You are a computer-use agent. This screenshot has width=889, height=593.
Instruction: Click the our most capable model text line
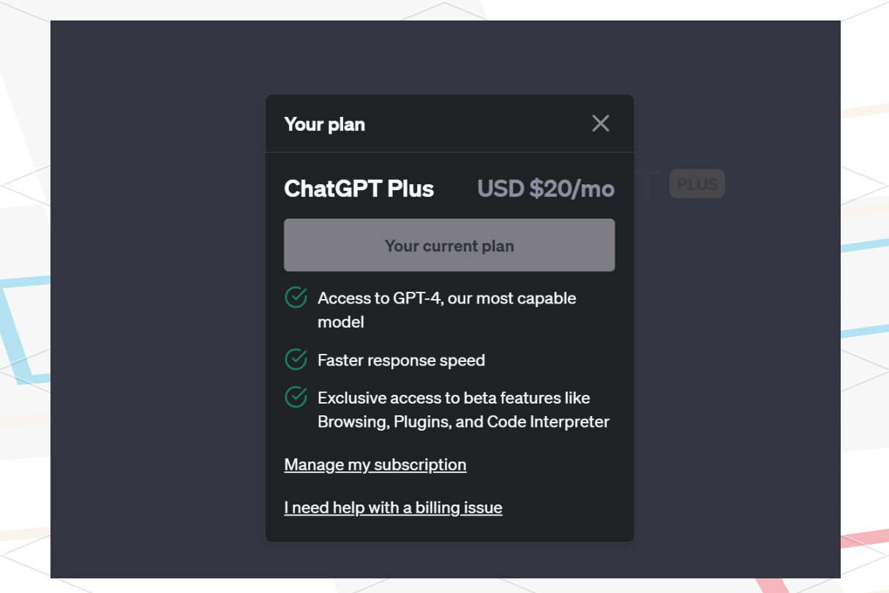(447, 310)
